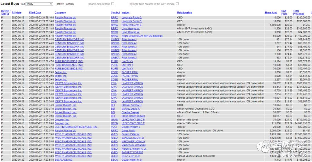Image resolution: width=312 pixels, height=162 pixels.
Task: Enable highlight buys in last 1 minute checkbox
Action: click(x=177, y=3)
